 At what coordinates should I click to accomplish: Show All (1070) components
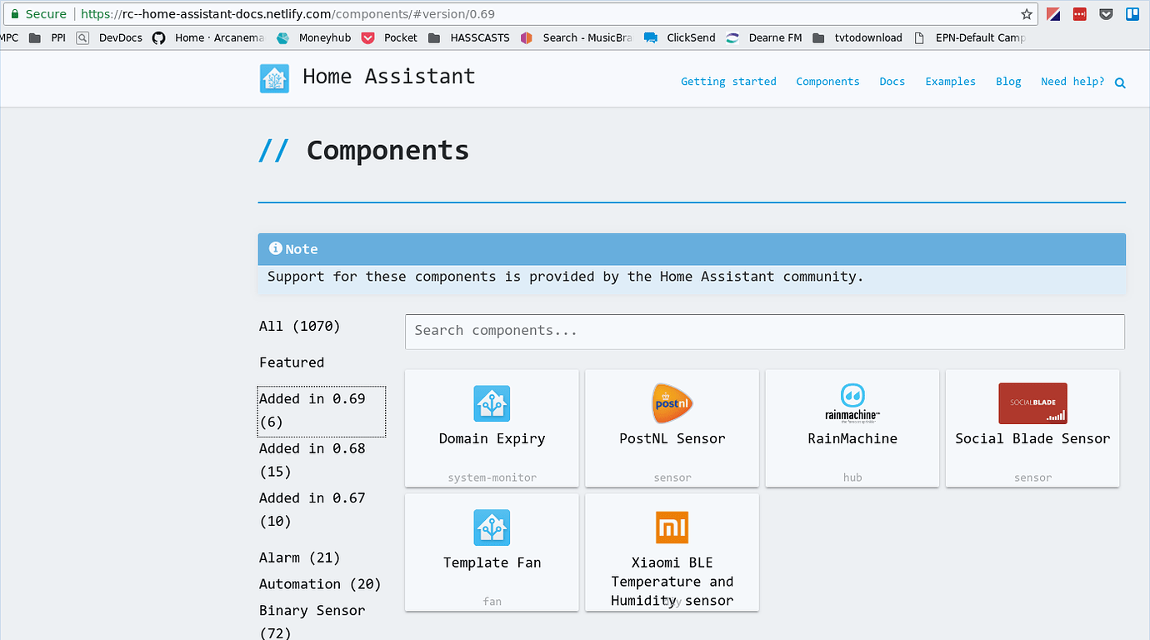pos(300,326)
